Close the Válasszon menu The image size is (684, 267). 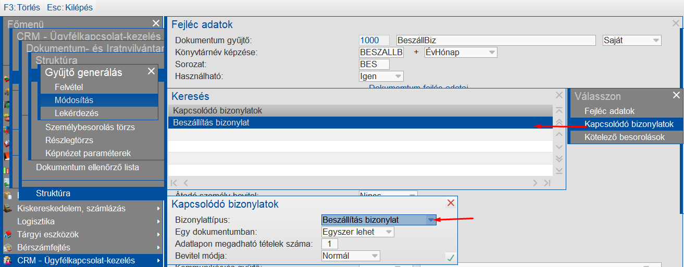(676, 95)
